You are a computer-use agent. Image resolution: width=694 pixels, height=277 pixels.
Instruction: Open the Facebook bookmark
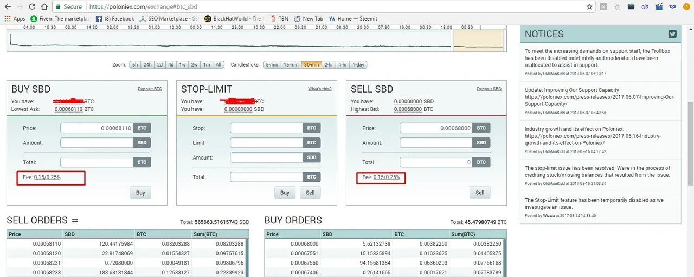point(115,18)
